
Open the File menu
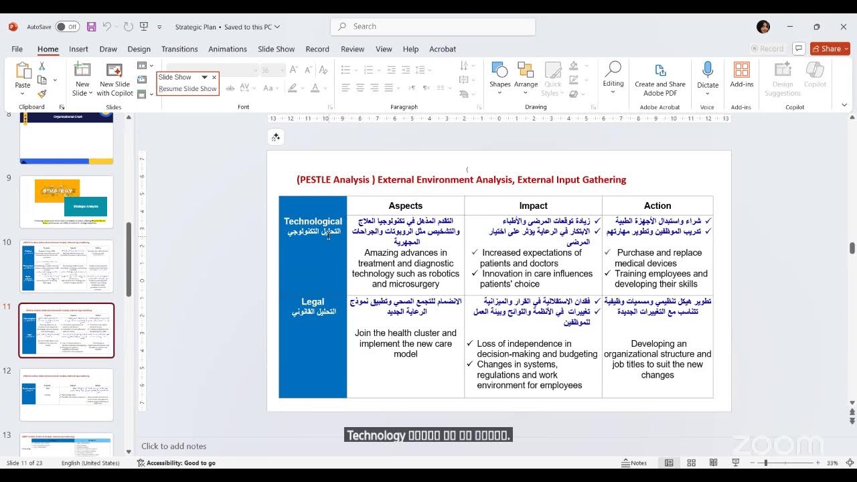[x=17, y=49]
